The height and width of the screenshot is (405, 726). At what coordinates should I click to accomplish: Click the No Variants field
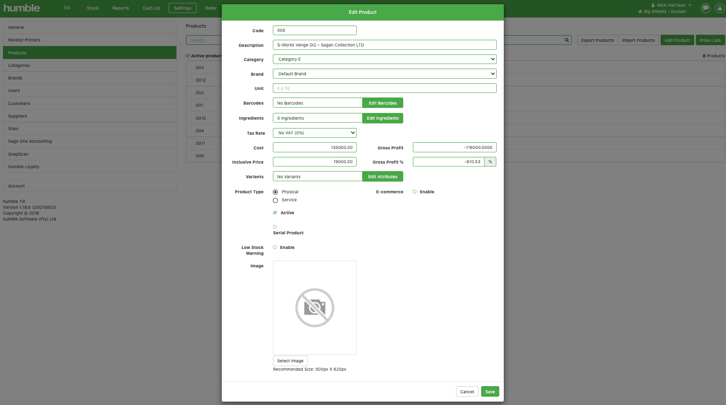pos(318,177)
